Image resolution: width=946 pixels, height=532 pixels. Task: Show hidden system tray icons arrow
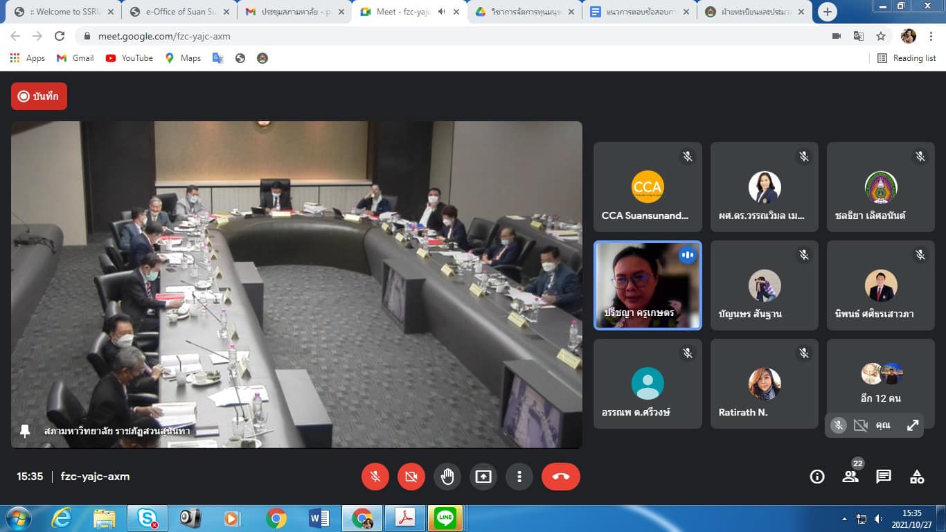(844, 519)
